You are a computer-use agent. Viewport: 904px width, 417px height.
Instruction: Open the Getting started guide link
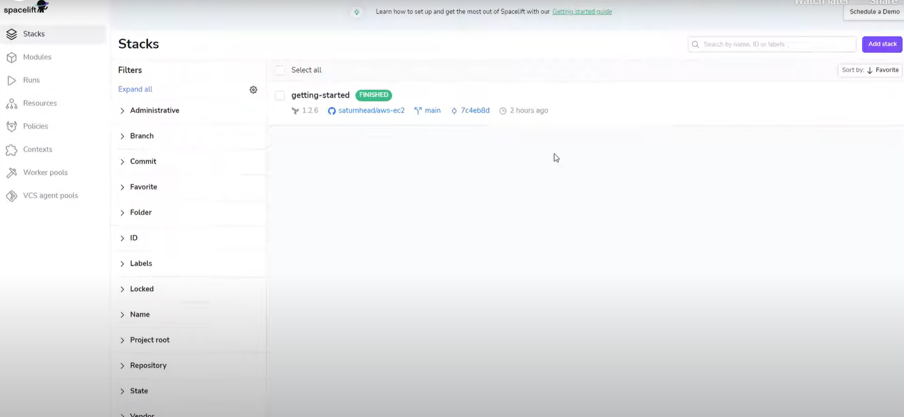582,12
